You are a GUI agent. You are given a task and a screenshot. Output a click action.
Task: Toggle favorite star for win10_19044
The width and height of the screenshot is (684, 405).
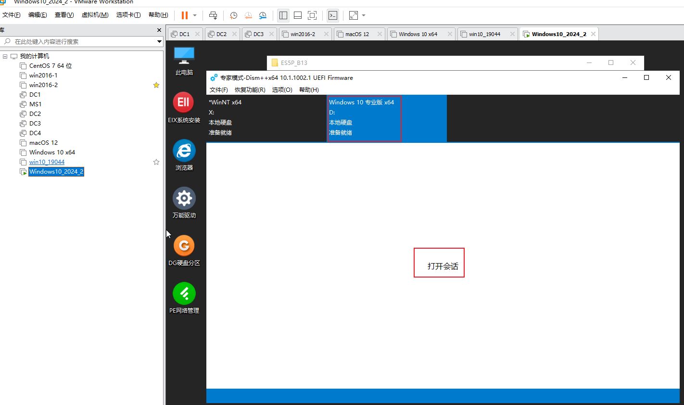(x=156, y=162)
